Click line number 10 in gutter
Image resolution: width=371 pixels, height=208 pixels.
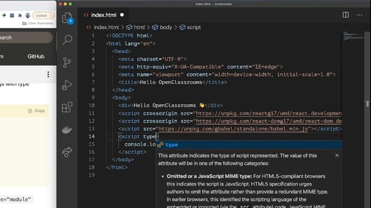point(92,105)
